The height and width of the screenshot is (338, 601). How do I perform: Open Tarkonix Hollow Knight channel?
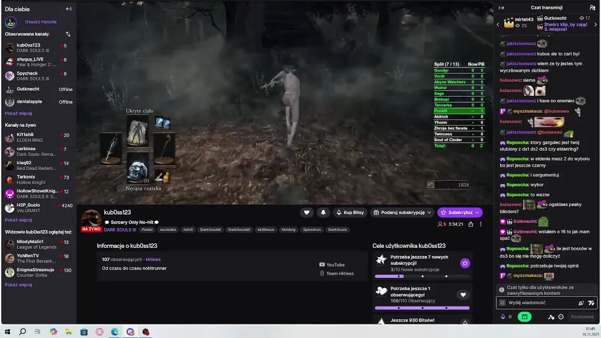tap(38, 180)
